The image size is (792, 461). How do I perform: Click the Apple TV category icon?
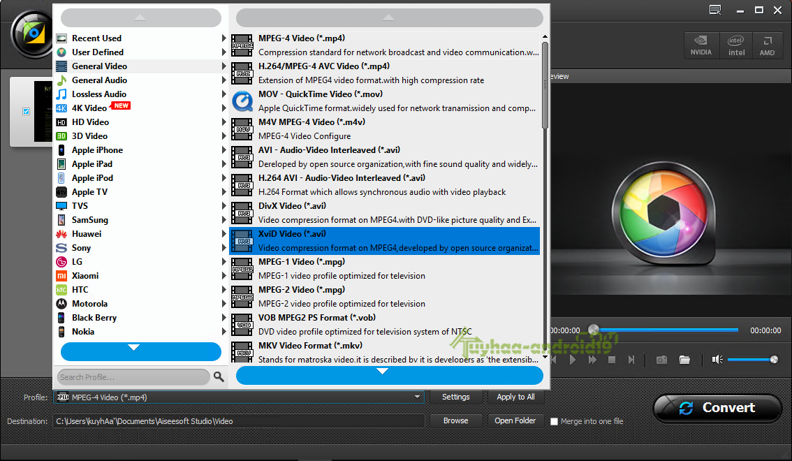tap(61, 192)
